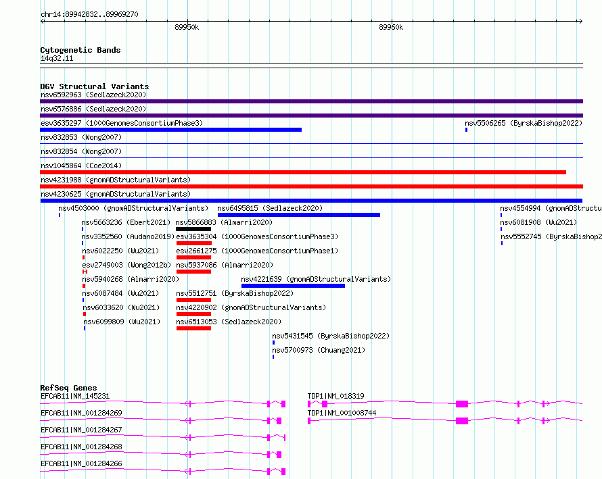Open variant nsv5506265 (ByrskaBishop2022)
This screenshot has width=602, height=479.
pyautogui.click(x=524, y=123)
